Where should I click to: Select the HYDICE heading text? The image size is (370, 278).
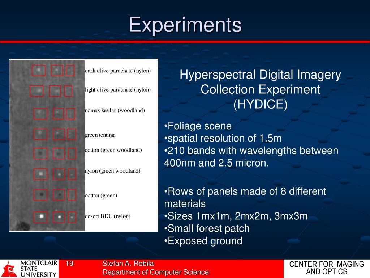pyautogui.click(x=260, y=89)
